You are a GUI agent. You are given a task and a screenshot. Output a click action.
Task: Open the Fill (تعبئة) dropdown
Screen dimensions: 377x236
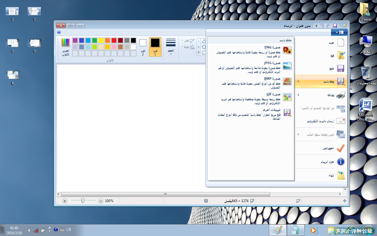click(188, 47)
